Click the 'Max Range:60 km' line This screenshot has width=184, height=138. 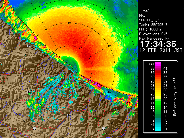(x=154, y=39)
